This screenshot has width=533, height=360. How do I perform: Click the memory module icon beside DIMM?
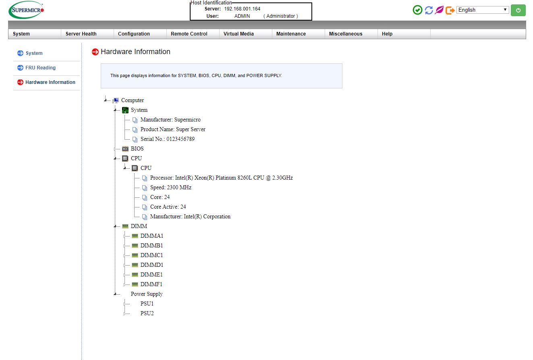(x=125, y=226)
